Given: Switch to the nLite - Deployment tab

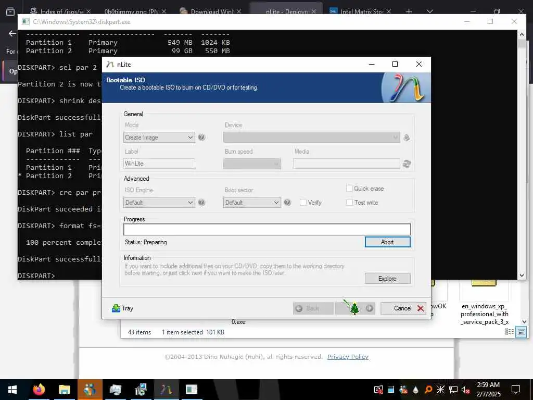Looking at the screenshot, I should point(286,11).
